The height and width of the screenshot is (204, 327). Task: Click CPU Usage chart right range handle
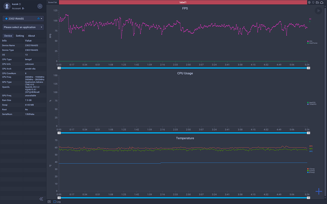pyautogui.click(x=308, y=133)
